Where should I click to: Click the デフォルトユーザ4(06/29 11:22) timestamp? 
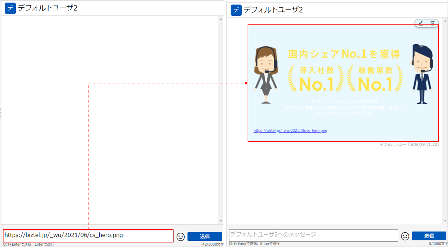click(x=409, y=144)
